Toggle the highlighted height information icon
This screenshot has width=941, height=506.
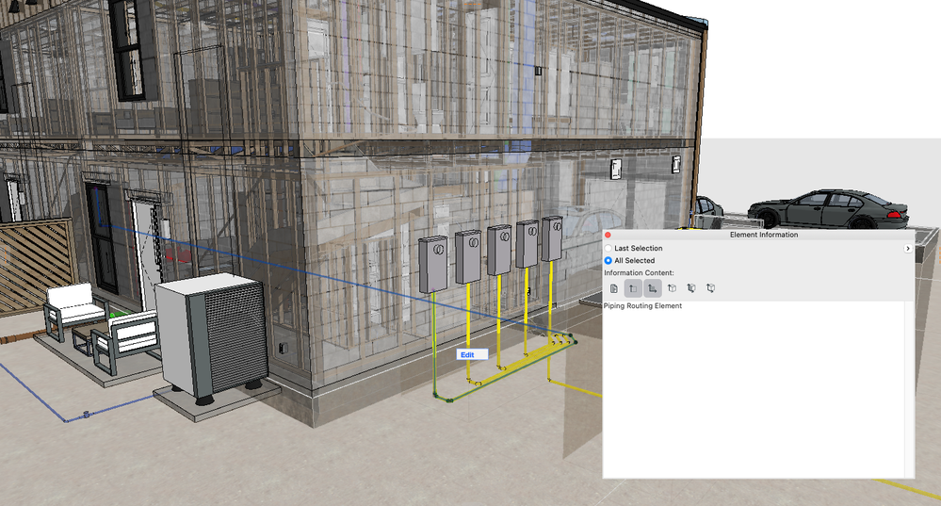[633, 288]
